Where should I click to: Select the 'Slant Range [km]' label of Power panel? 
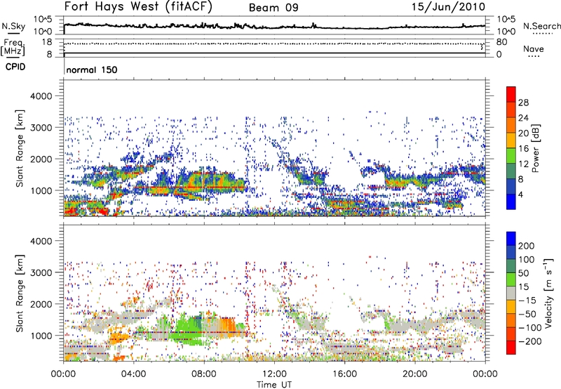coord(20,148)
